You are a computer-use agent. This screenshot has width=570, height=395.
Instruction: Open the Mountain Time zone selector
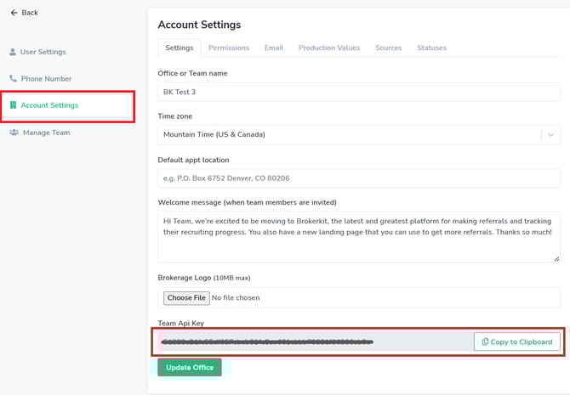[349, 134]
